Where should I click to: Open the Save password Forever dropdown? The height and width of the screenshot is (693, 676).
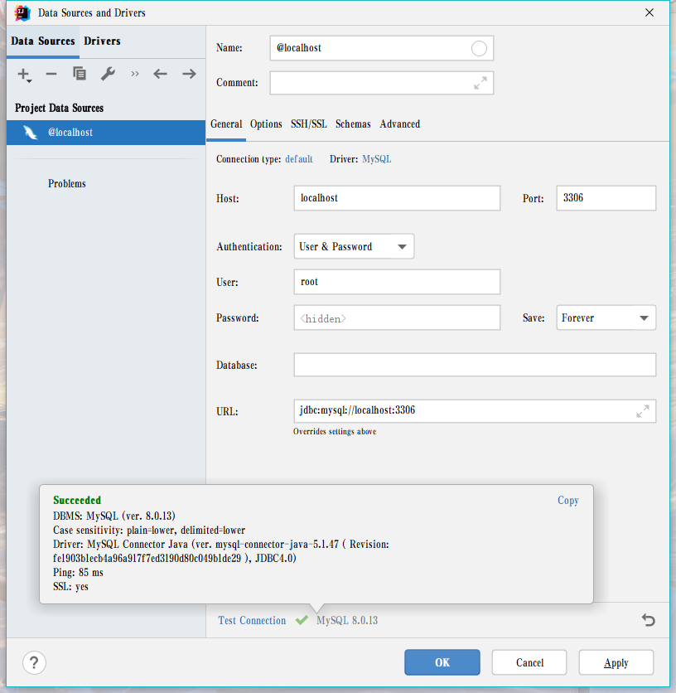pyautogui.click(x=606, y=318)
